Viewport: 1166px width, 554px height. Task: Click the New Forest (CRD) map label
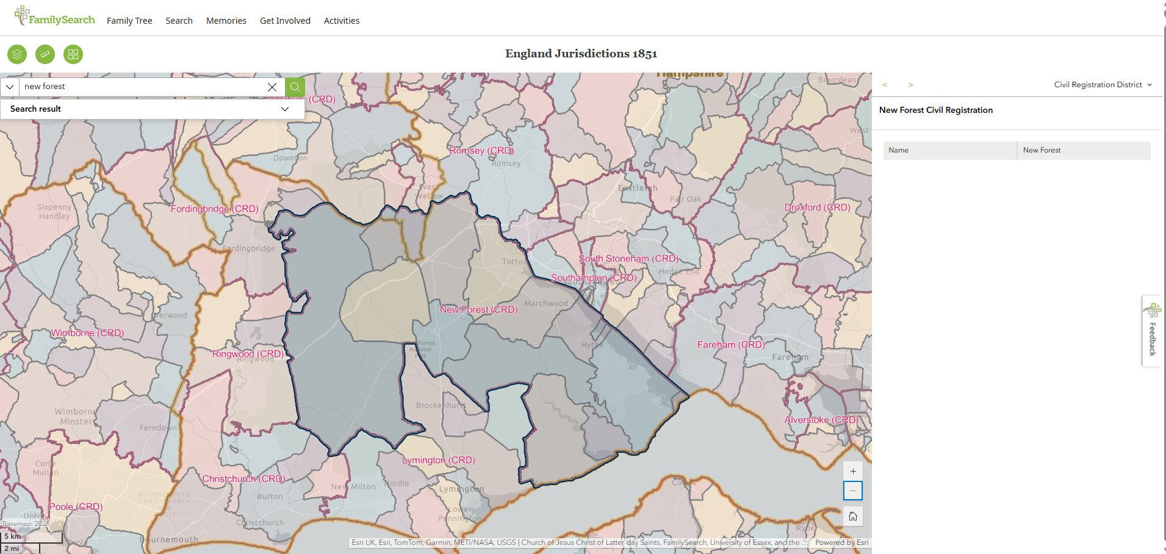[478, 309]
